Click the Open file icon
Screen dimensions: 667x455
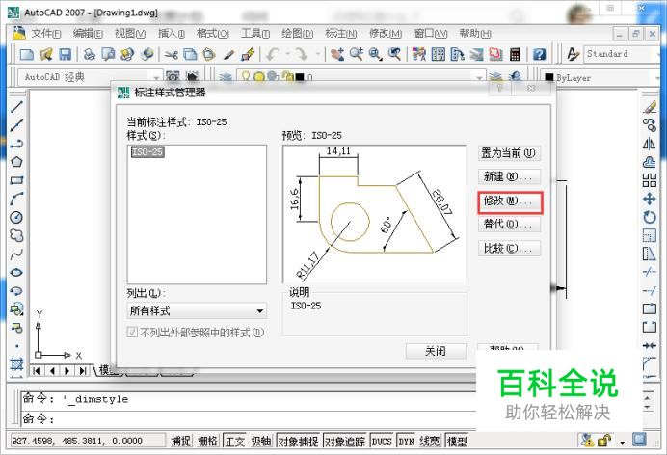(45, 54)
